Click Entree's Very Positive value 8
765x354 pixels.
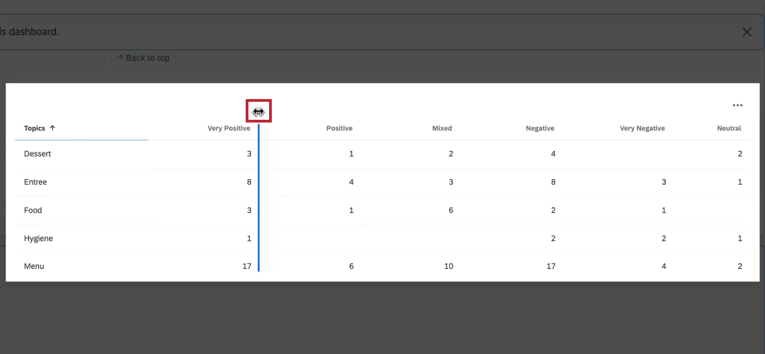click(x=249, y=182)
